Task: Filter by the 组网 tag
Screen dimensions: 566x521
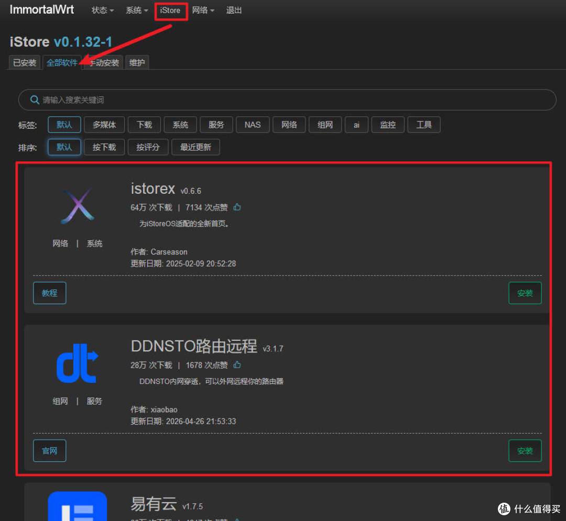Action: tap(325, 125)
